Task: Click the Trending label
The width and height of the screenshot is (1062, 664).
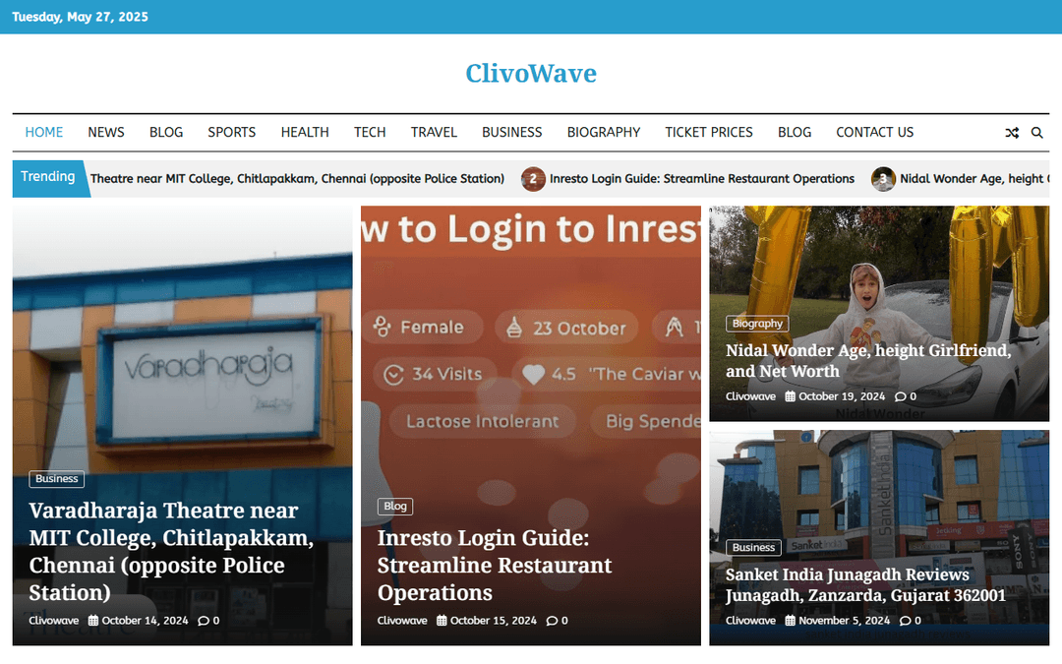Action: point(48,177)
